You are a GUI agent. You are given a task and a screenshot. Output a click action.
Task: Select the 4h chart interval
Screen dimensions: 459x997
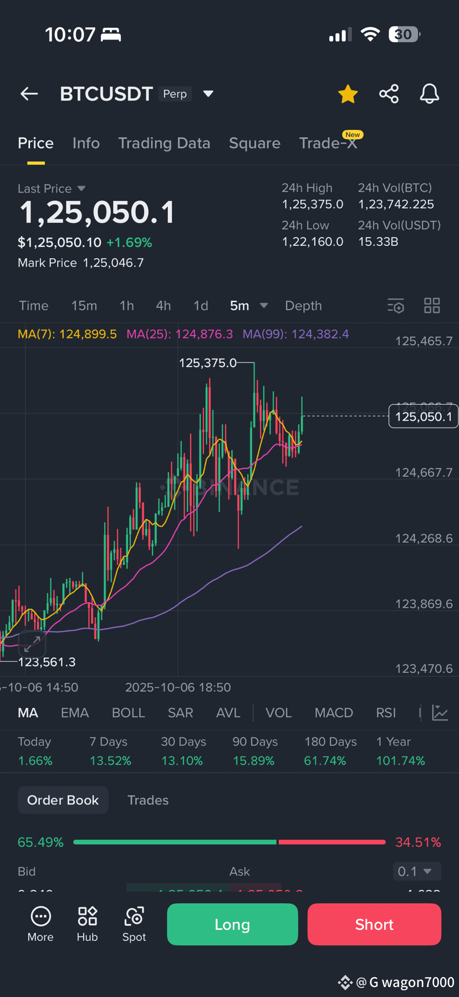pyautogui.click(x=164, y=306)
